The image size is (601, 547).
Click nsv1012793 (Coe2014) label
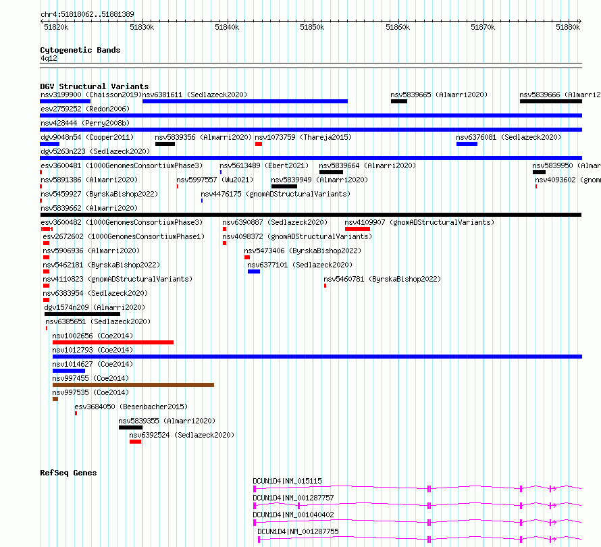click(93, 350)
